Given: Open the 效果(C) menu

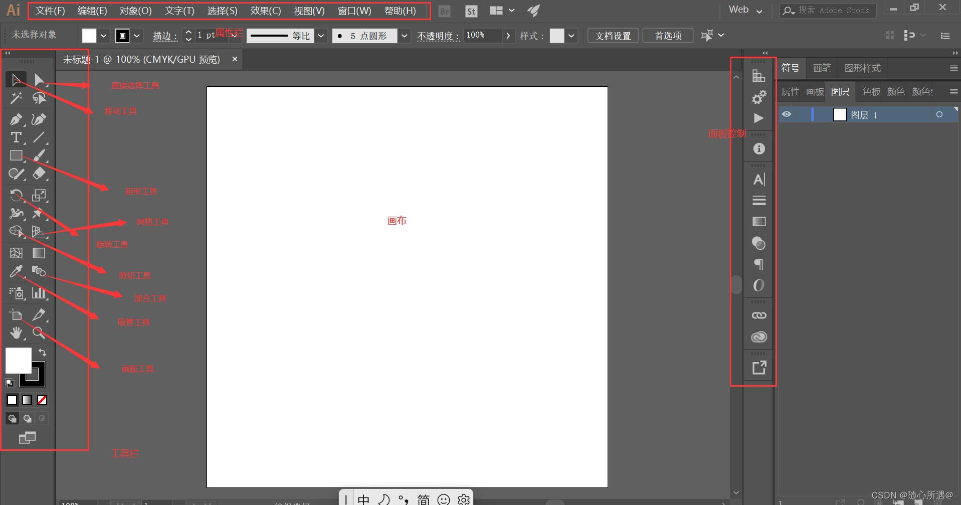Looking at the screenshot, I should (x=266, y=11).
